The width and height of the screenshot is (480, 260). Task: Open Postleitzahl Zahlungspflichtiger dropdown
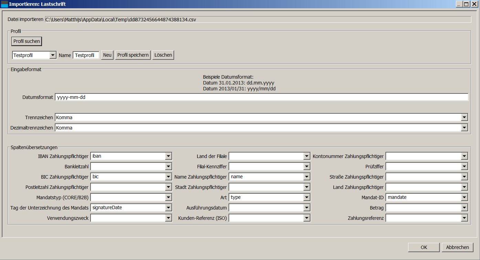tap(131, 187)
